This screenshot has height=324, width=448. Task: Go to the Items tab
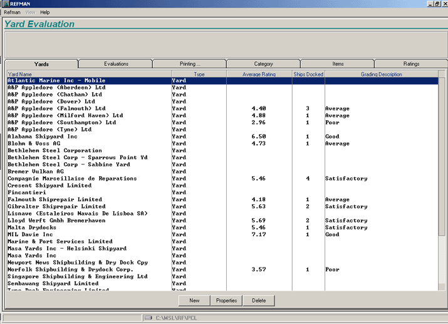(338, 64)
